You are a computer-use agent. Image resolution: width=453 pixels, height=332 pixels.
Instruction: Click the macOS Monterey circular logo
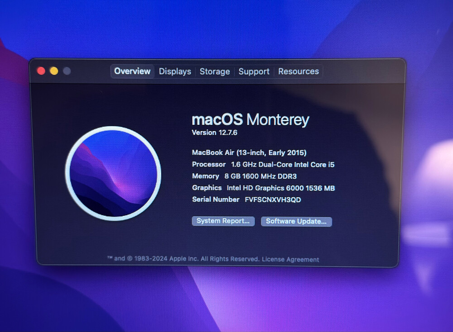pyautogui.click(x=113, y=173)
